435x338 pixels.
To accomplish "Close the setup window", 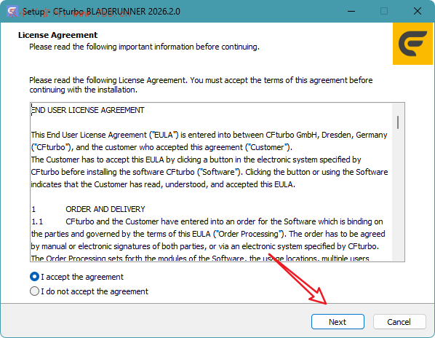I will pyautogui.click(x=418, y=12).
